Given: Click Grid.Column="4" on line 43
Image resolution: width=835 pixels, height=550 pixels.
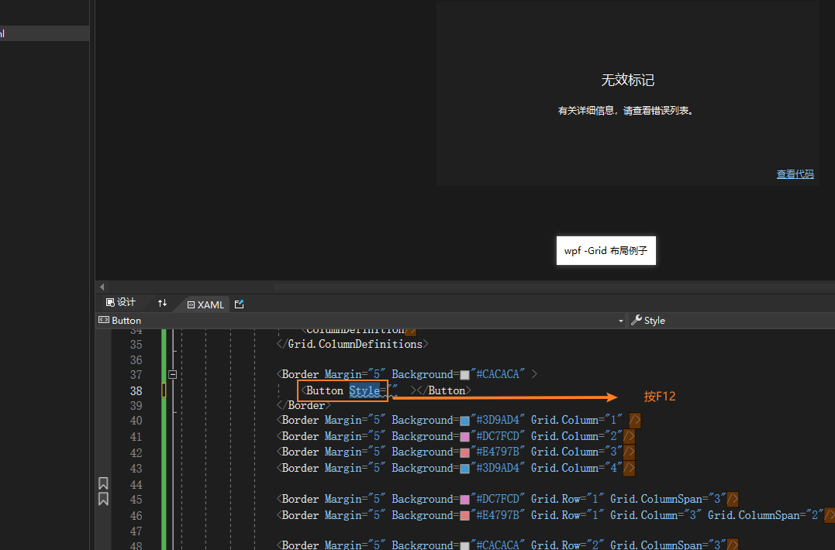Looking at the screenshot, I should coord(577,468).
